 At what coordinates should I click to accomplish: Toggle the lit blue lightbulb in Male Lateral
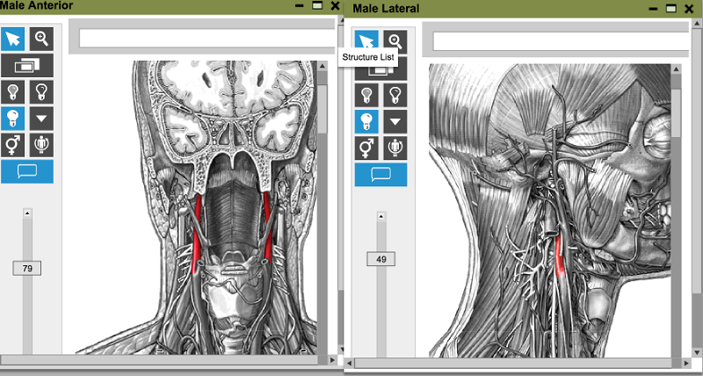366,121
